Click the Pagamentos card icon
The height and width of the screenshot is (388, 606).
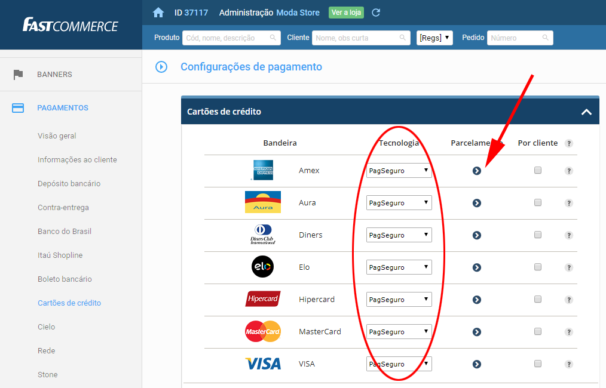coord(18,108)
